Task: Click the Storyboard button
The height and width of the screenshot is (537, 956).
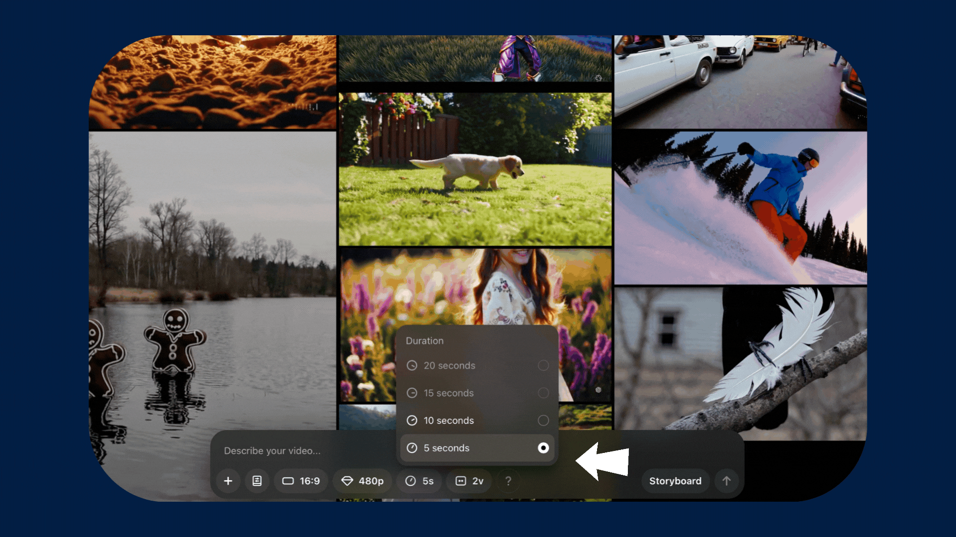Action: tap(675, 481)
